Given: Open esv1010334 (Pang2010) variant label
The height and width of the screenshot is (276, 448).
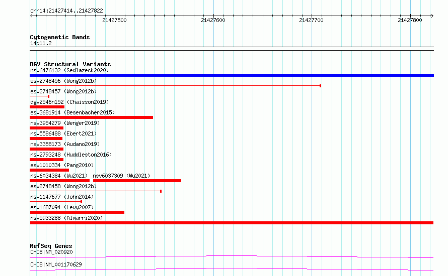Looking at the screenshot, I should coord(62,165).
